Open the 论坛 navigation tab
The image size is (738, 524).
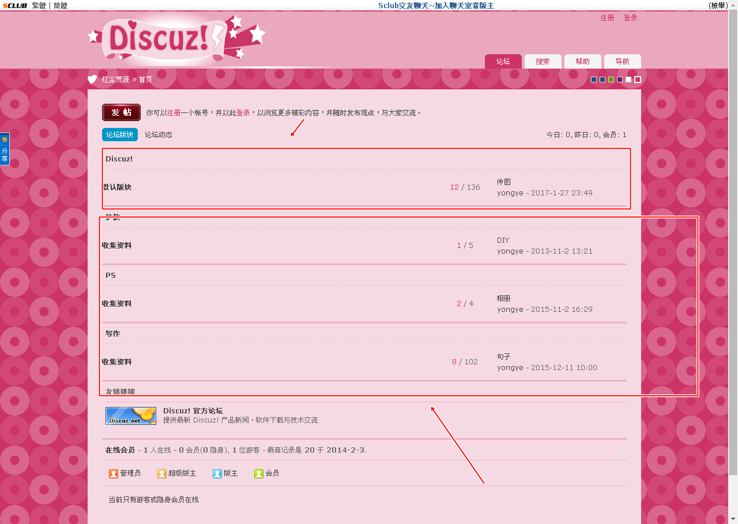tap(503, 62)
